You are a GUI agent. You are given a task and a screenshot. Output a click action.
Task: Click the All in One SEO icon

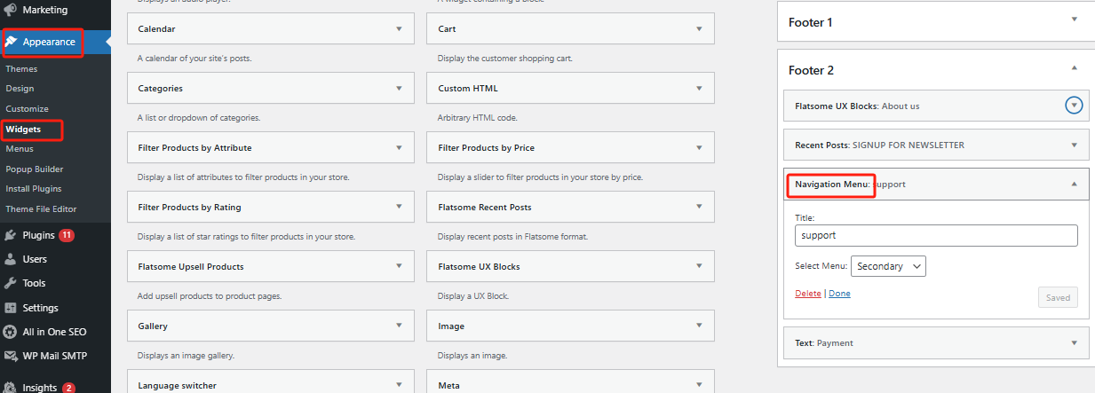(x=11, y=332)
